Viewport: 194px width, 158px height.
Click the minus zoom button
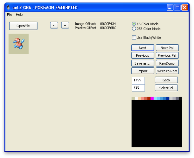coord(54,25)
